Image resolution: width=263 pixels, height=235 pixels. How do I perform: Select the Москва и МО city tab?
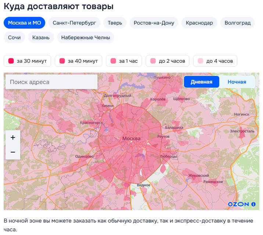pos(25,23)
